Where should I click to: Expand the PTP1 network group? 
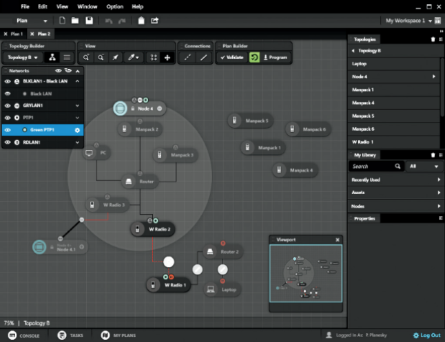(77, 118)
